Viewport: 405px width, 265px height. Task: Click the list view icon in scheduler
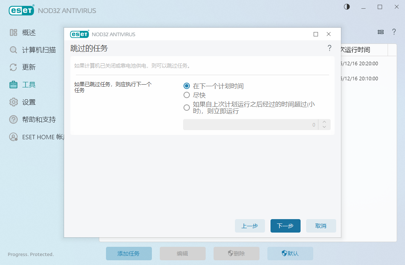(380, 32)
